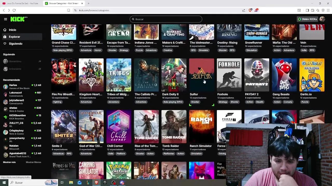Go back in browser
Viewport: 332px width, 186px height.
pyautogui.click(x=4, y=10)
